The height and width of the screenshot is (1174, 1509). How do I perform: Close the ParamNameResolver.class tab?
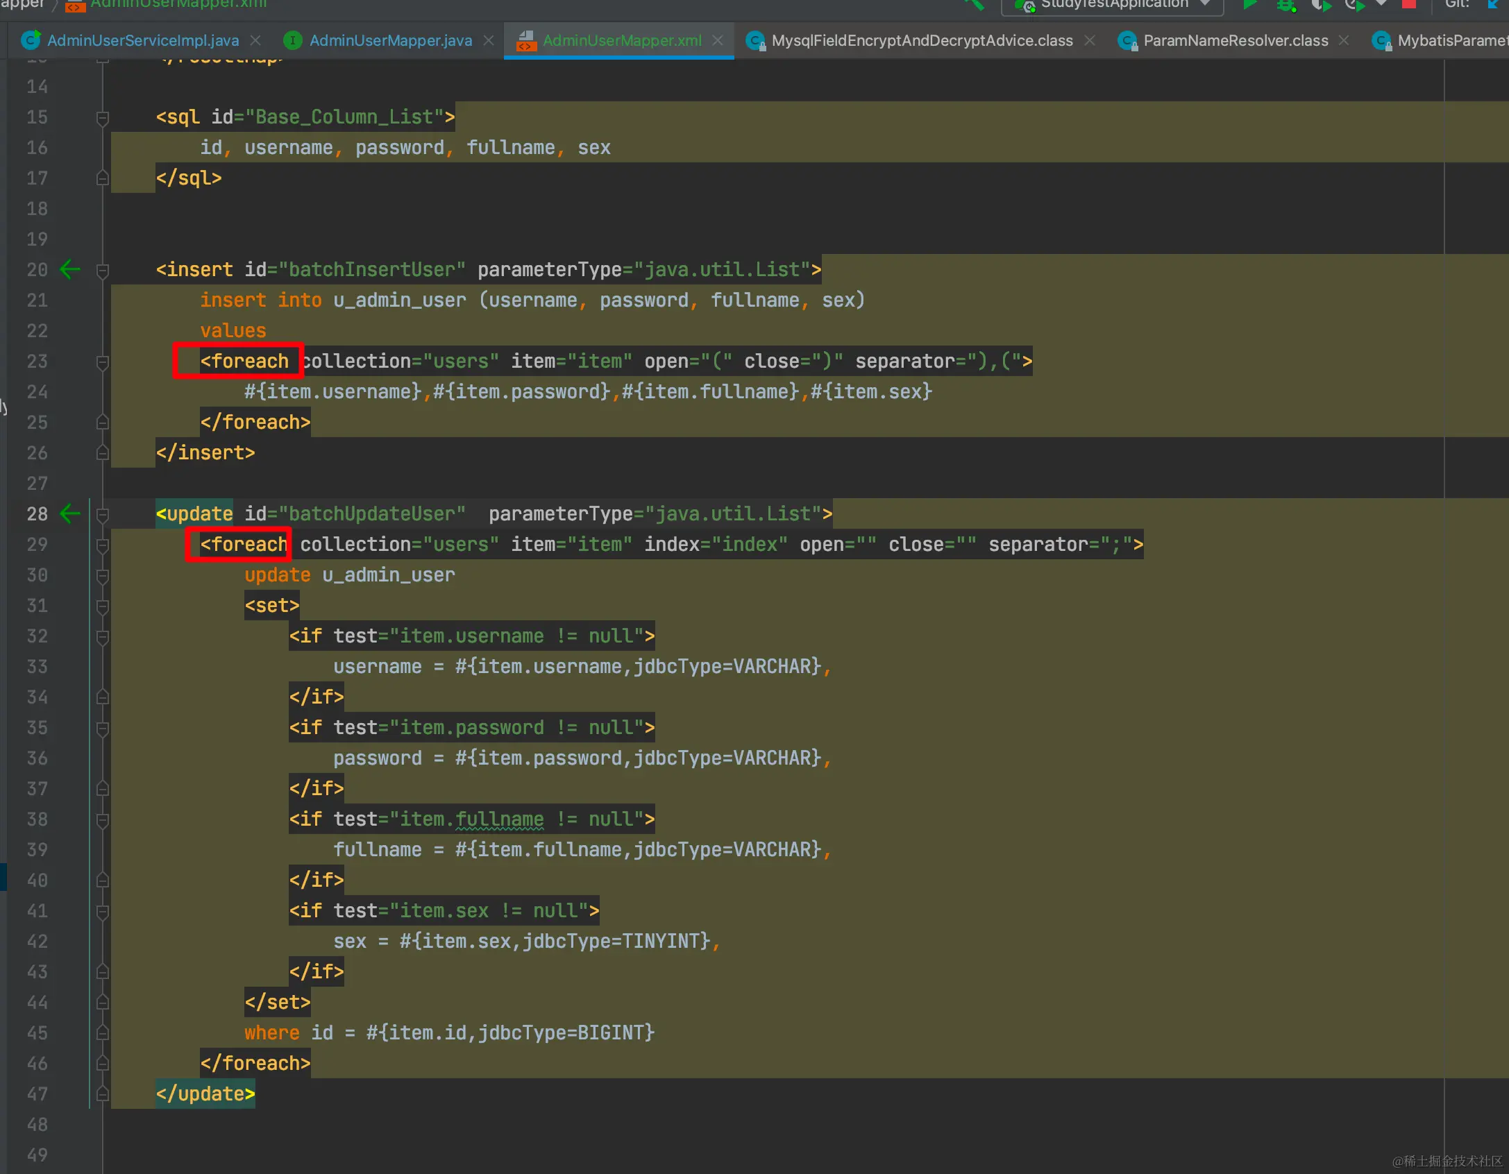(x=1344, y=40)
